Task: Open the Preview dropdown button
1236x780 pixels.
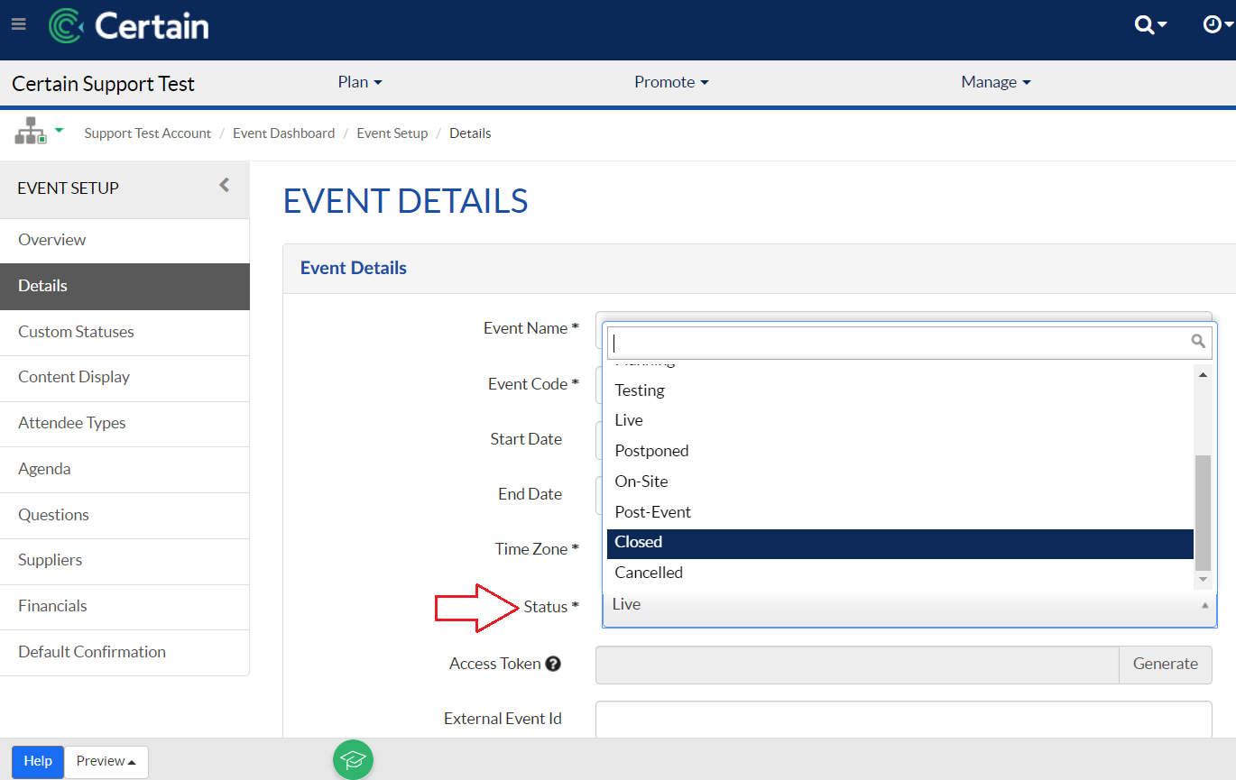Action: [x=106, y=762]
